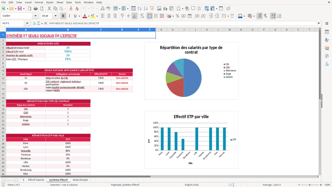The height and width of the screenshot is (187, 332).
Task: Apply AutoFilter
Action: [152, 9]
